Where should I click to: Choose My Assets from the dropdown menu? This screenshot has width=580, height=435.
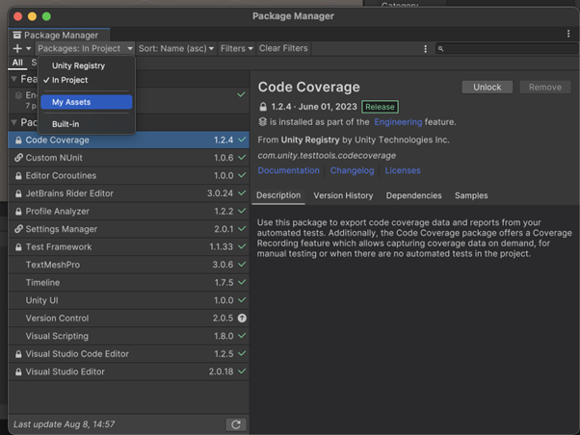[x=87, y=102]
